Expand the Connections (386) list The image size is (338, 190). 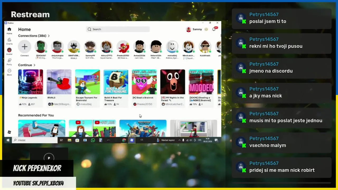click(34, 36)
